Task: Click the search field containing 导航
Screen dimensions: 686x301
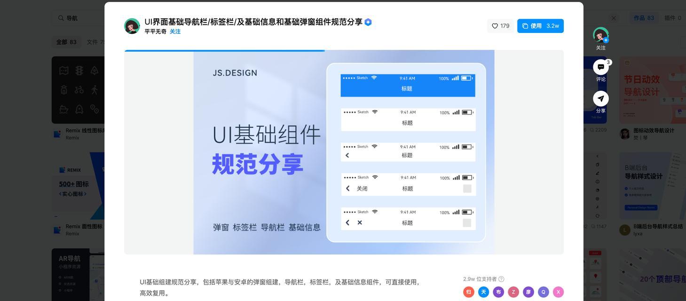Action: [78, 18]
